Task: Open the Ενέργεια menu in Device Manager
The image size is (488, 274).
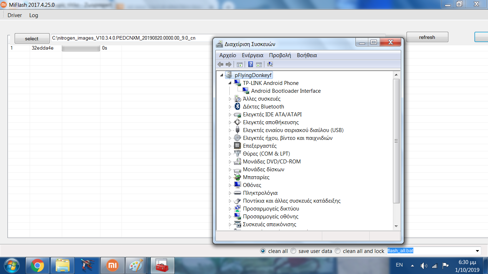Action: coord(252,55)
